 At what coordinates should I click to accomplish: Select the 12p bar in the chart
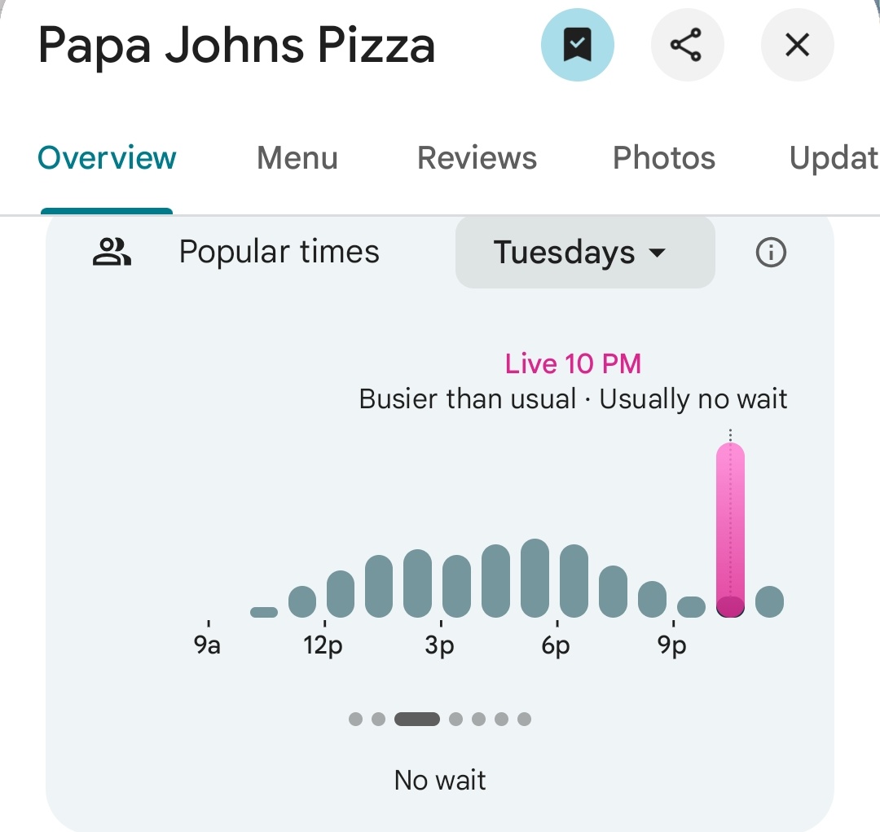tap(341, 593)
